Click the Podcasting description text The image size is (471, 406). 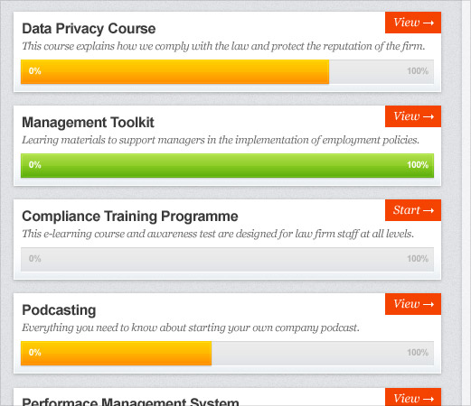pyautogui.click(x=191, y=328)
